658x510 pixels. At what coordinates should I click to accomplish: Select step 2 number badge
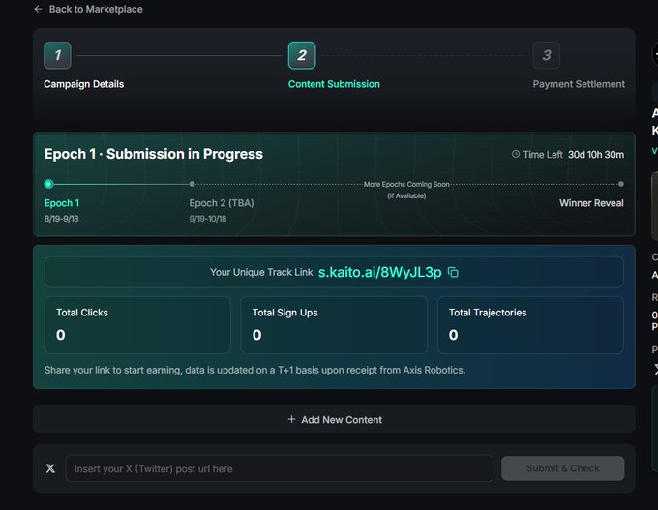point(302,55)
